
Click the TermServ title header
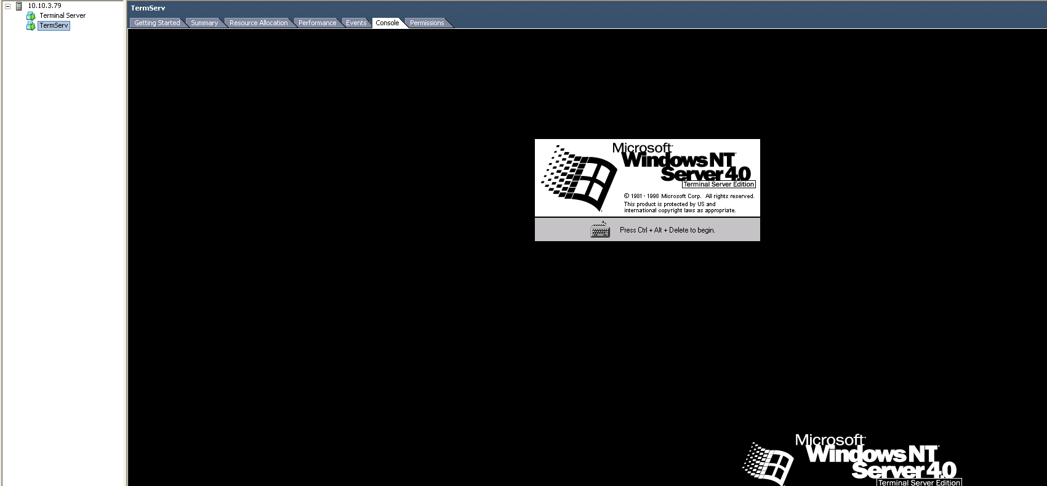[x=148, y=8]
